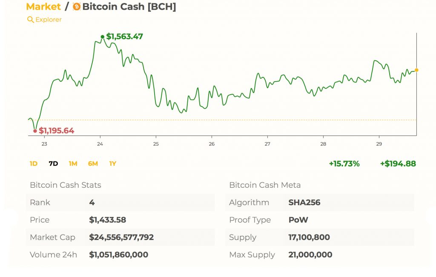
Task: Click the +$194.88 change value
Action: [x=397, y=164]
